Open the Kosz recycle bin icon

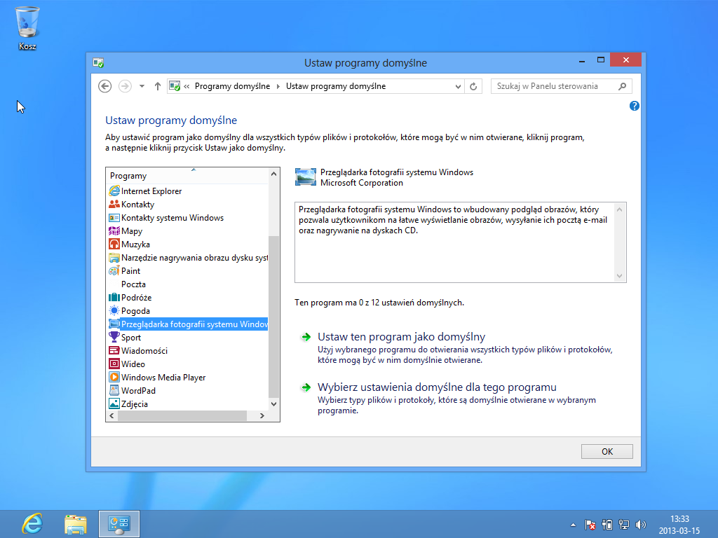[x=27, y=27]
